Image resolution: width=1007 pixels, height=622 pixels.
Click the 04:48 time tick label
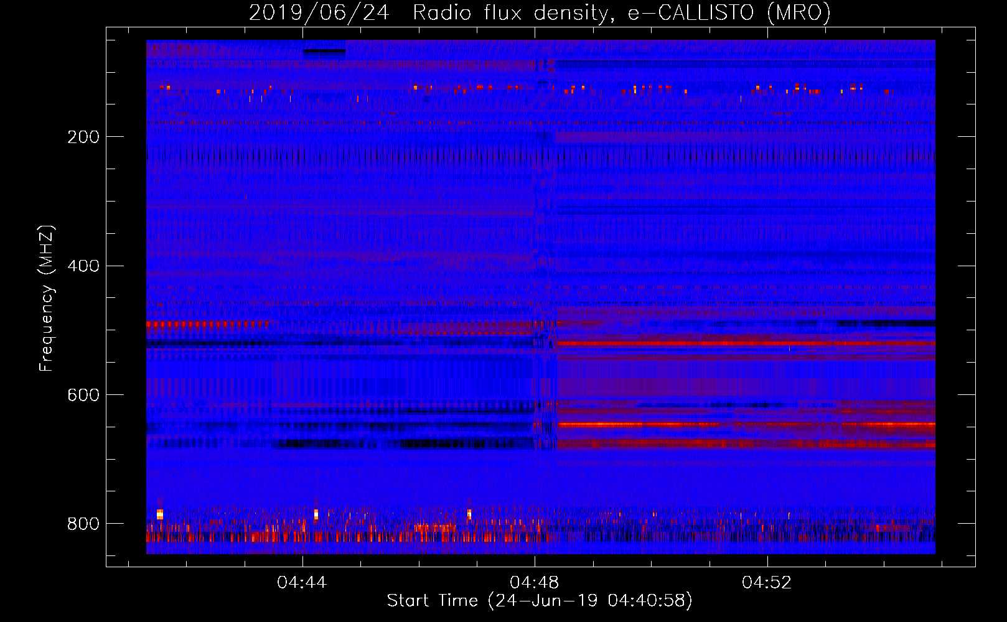pos(534,583)
